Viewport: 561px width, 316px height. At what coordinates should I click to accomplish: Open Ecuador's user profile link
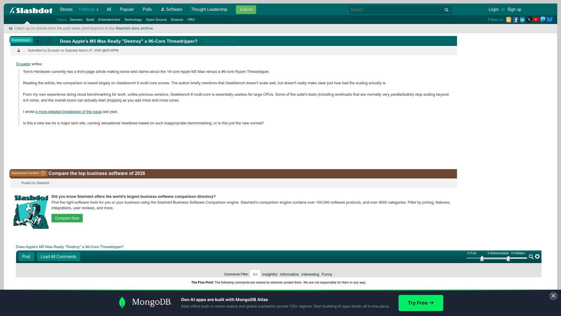tap(23, 64)
